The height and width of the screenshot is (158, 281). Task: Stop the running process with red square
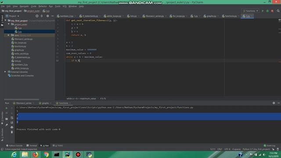pyautogui.click(x=272, y=11)
